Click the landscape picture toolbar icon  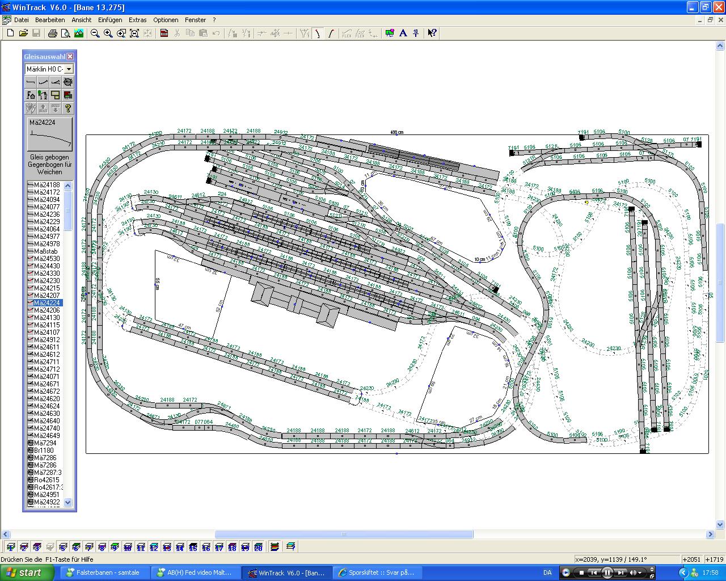[79, 33]
